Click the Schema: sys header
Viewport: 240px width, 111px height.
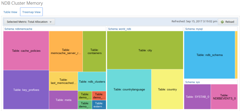(211, 82)
